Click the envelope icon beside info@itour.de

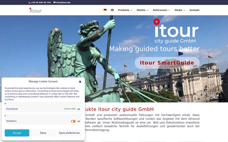click(54, 2)
